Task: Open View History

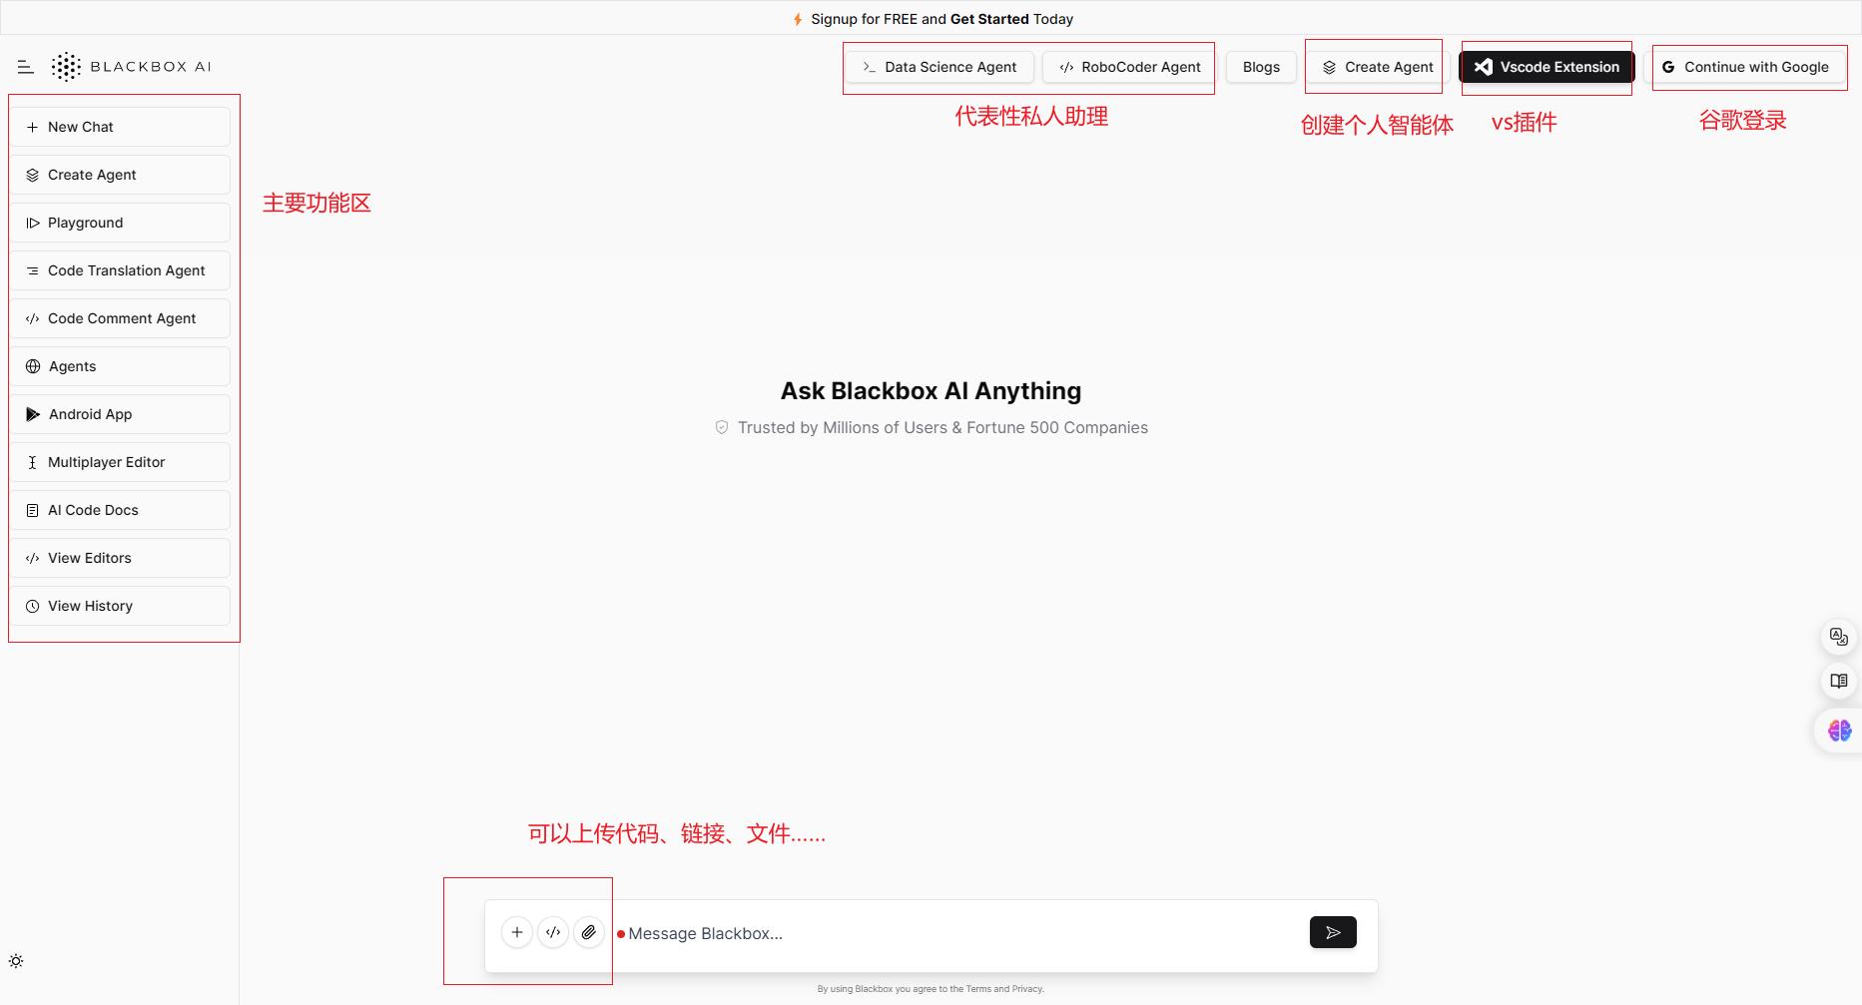Action: pos(121,606)
